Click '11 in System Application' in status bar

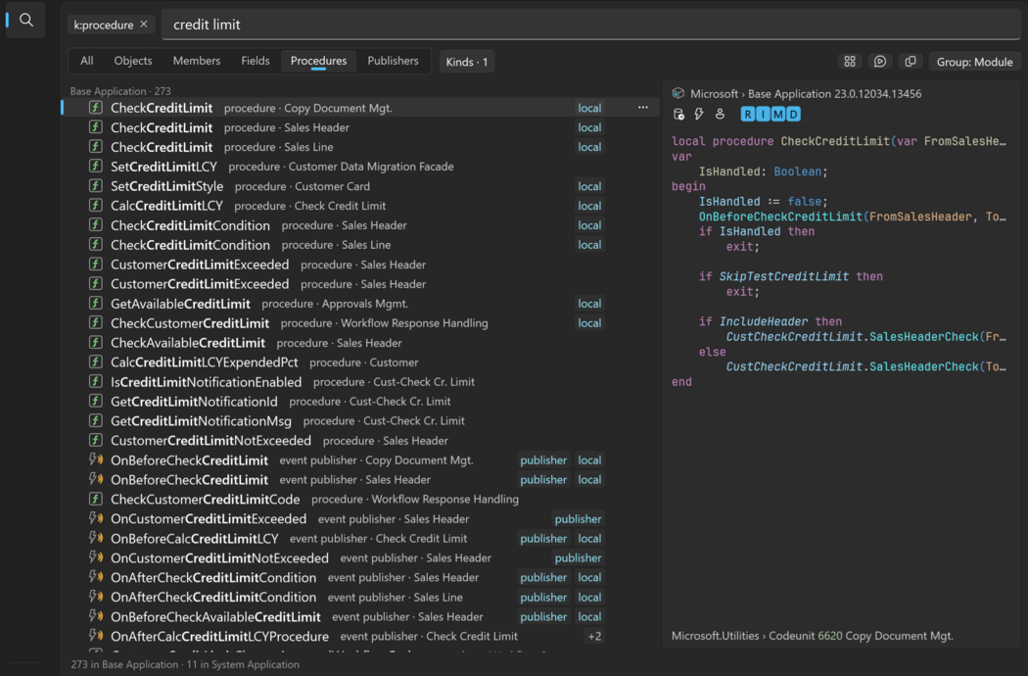[x=243, y=664]
